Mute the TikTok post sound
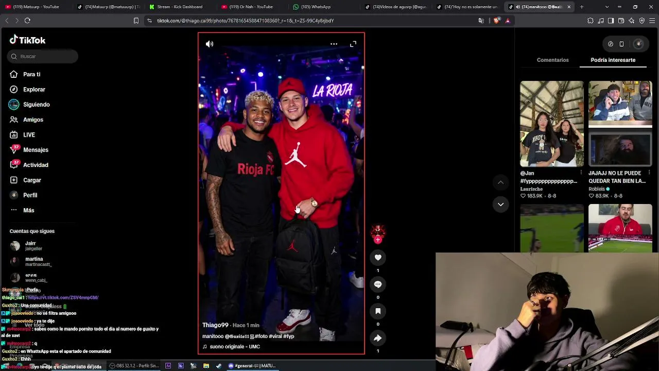 click(209, 44)
